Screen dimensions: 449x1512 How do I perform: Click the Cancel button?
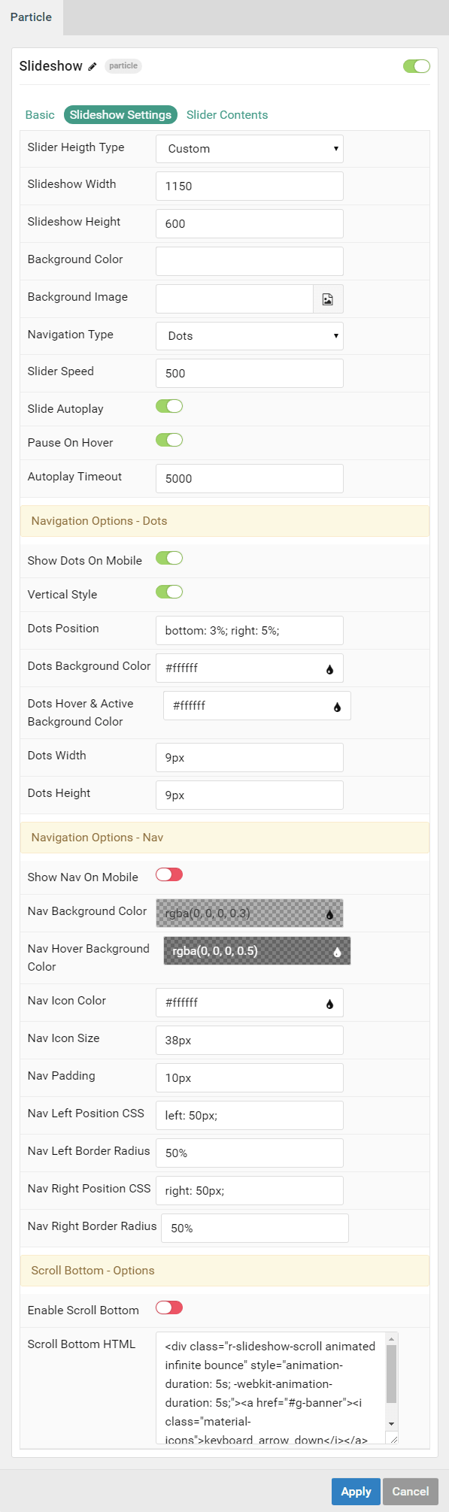411,1492
